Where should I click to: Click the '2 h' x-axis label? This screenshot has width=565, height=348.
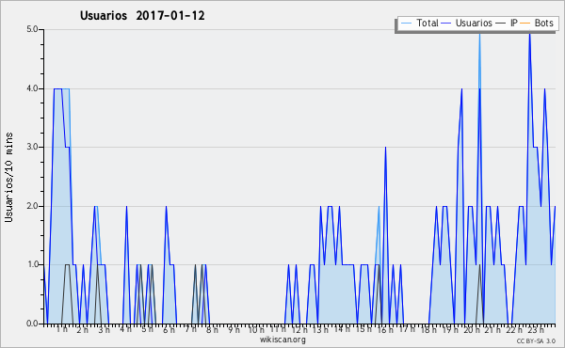pos(83,329)
